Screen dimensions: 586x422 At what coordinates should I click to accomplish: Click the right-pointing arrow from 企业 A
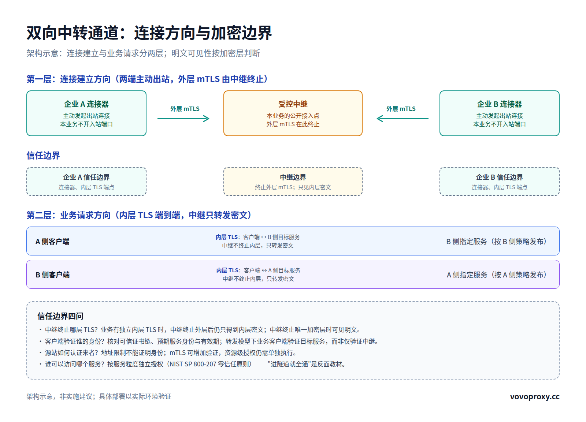pos(183,118)
